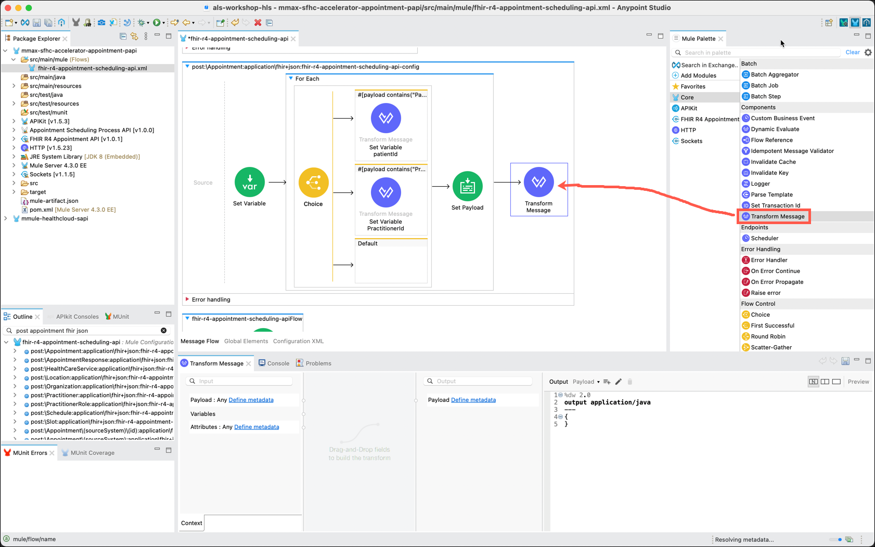Open the Problems tab
This screenshot has width=875, height=547.
pos(314,363)
